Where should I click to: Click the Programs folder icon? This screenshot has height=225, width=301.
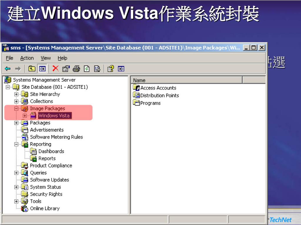pos(136,103)
